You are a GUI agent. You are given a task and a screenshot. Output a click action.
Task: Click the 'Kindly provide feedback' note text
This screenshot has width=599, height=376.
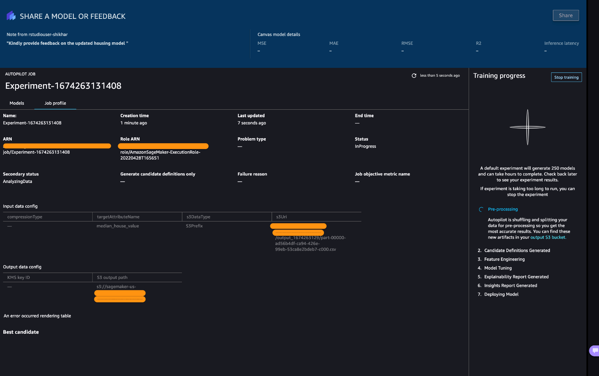67,44
